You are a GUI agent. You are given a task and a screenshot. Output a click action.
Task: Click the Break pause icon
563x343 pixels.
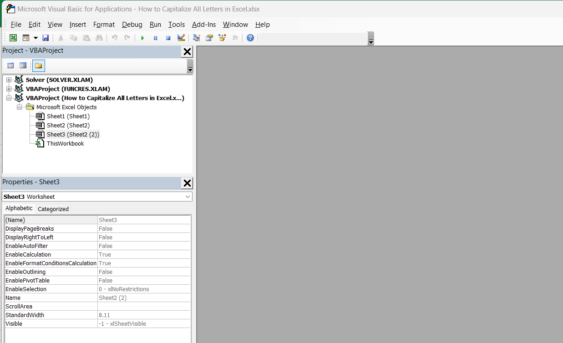(x=155, y=38)
